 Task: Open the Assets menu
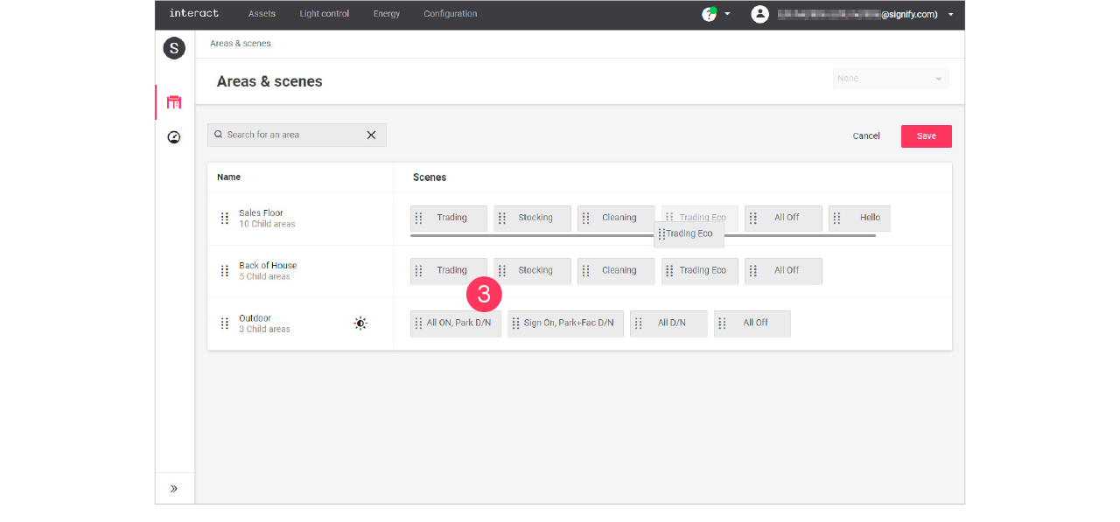(262, 14)
